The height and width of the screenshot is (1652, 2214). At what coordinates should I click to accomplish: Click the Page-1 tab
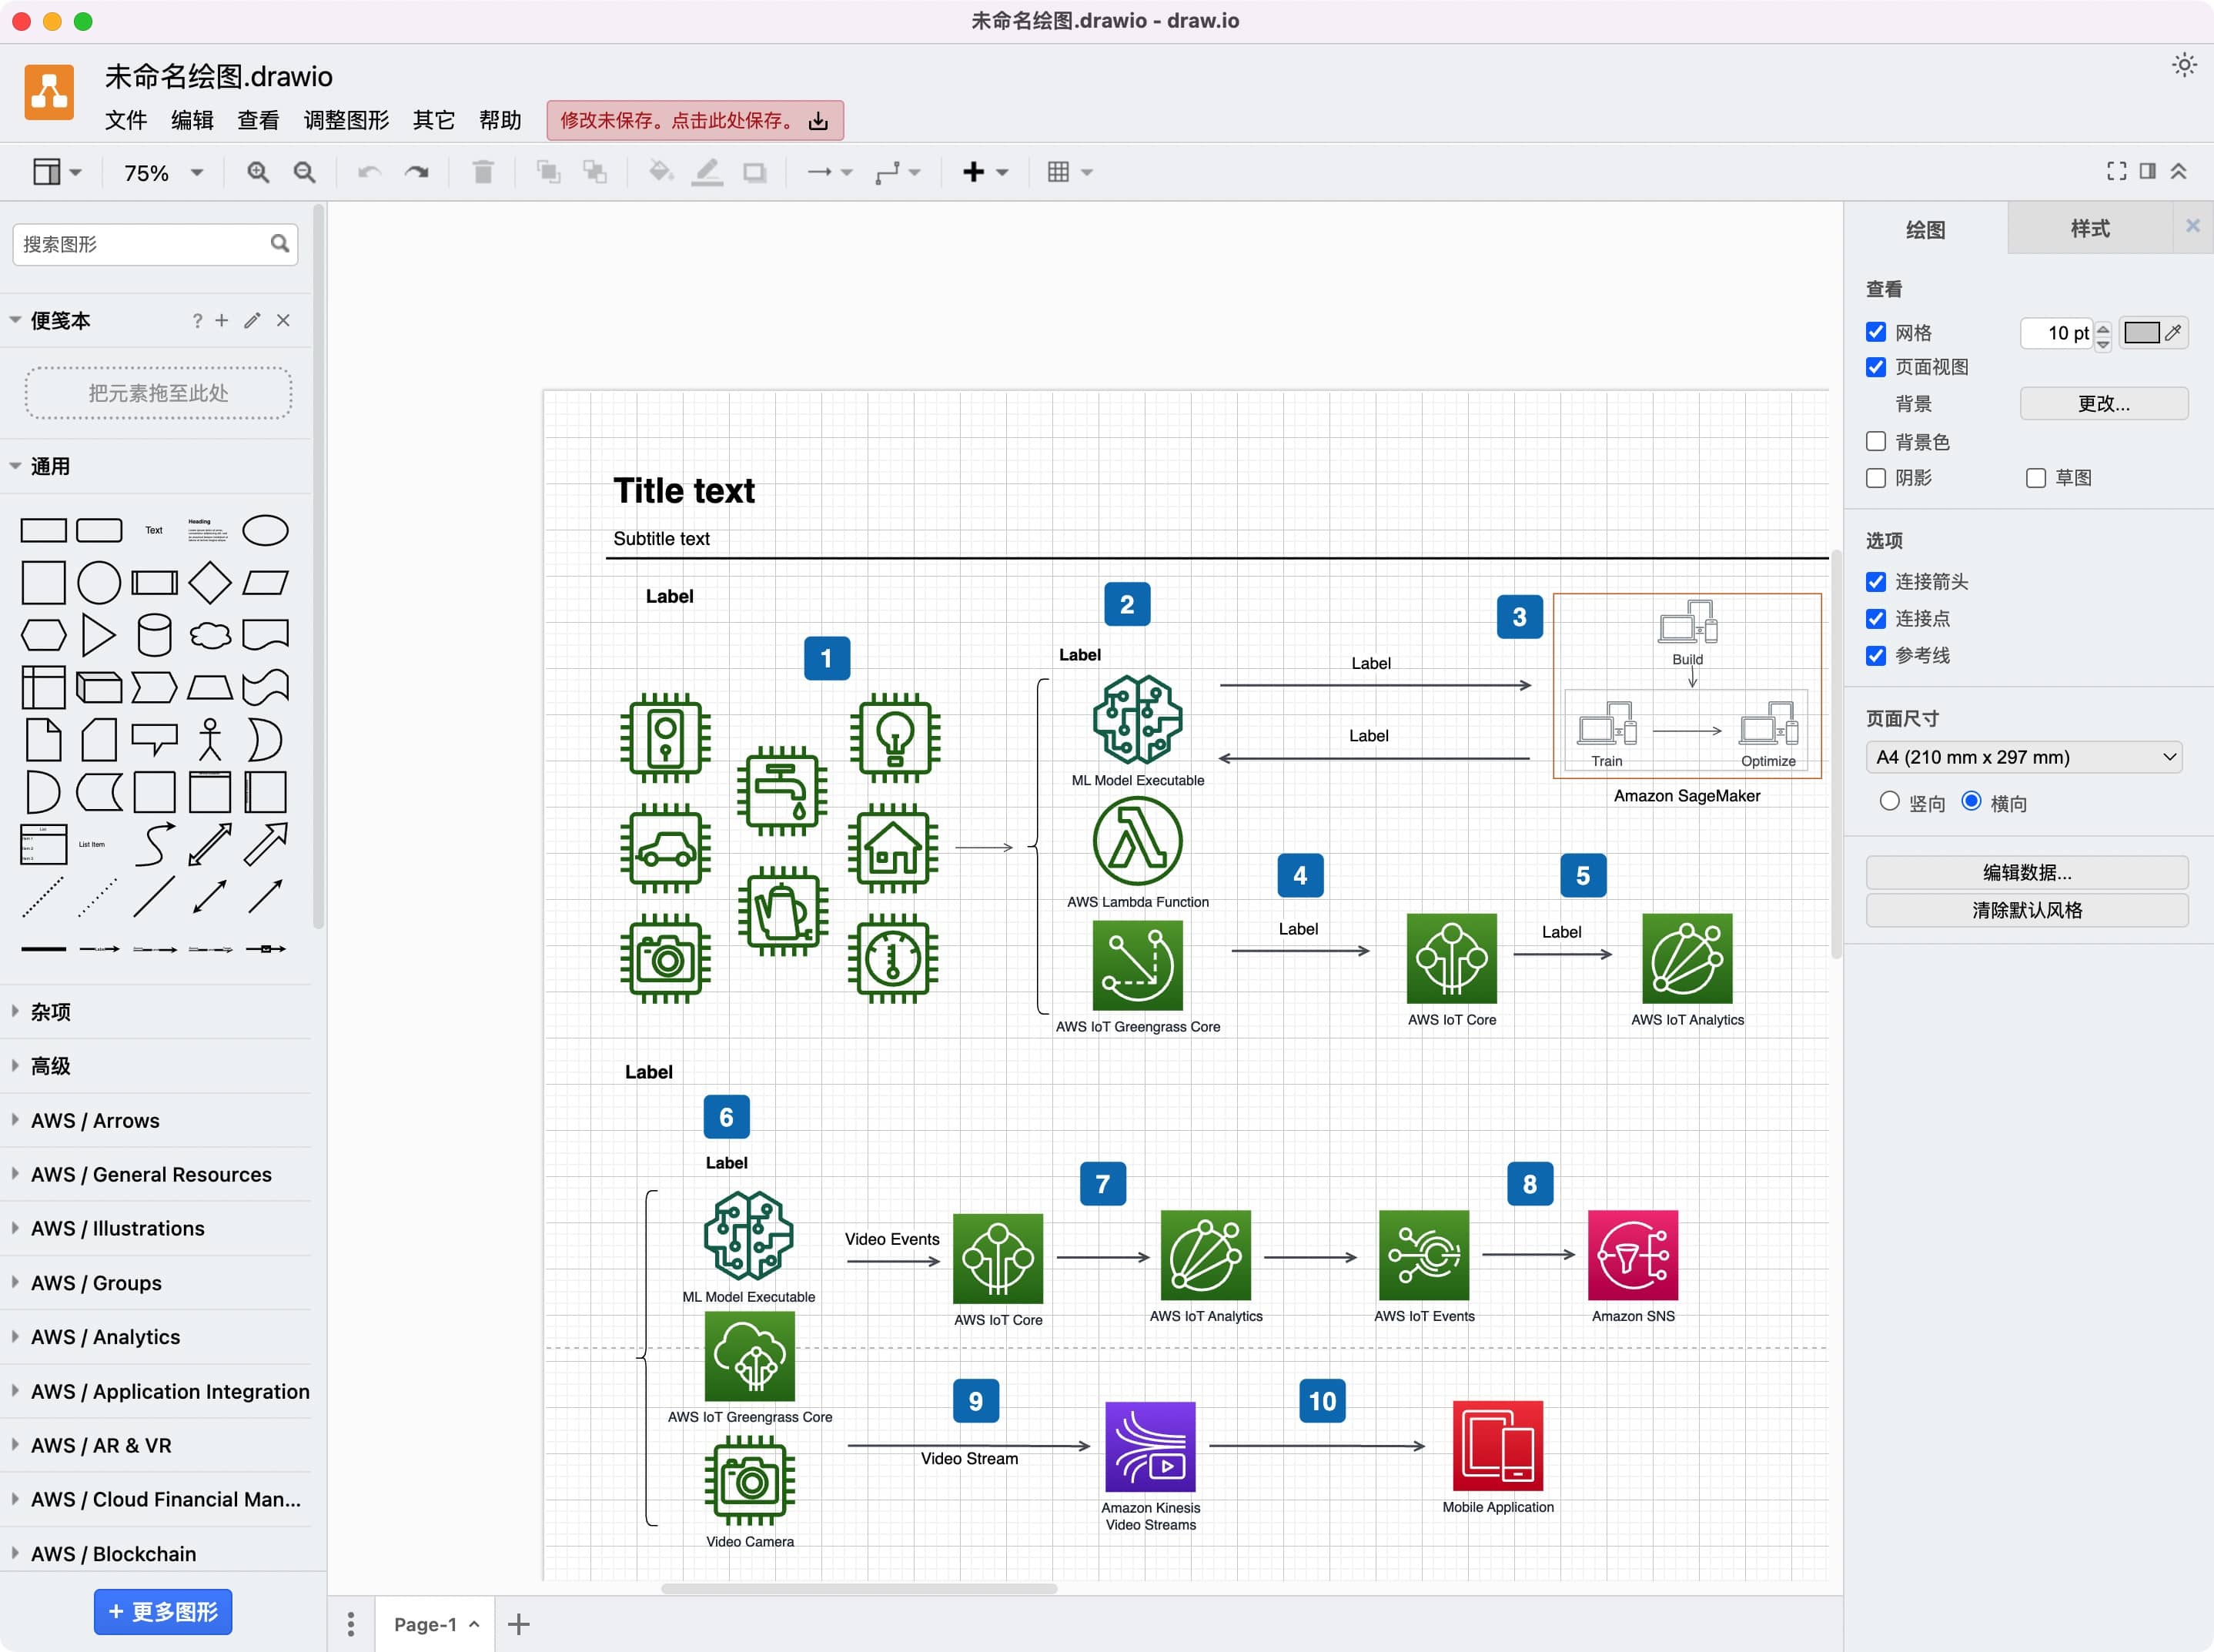click(436, 1624)
